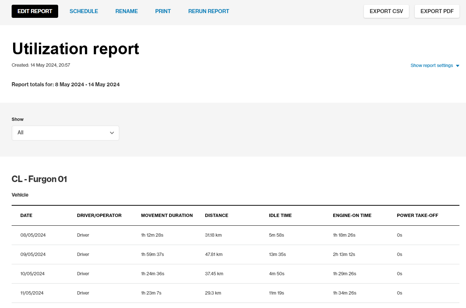466x308 pixels.
Task: Export the report as PDF
Action: click(x=437, y=11)
